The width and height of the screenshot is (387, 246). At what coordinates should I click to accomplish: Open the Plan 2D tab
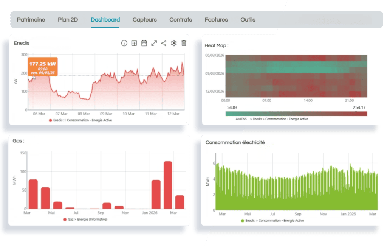pos(68,20)
